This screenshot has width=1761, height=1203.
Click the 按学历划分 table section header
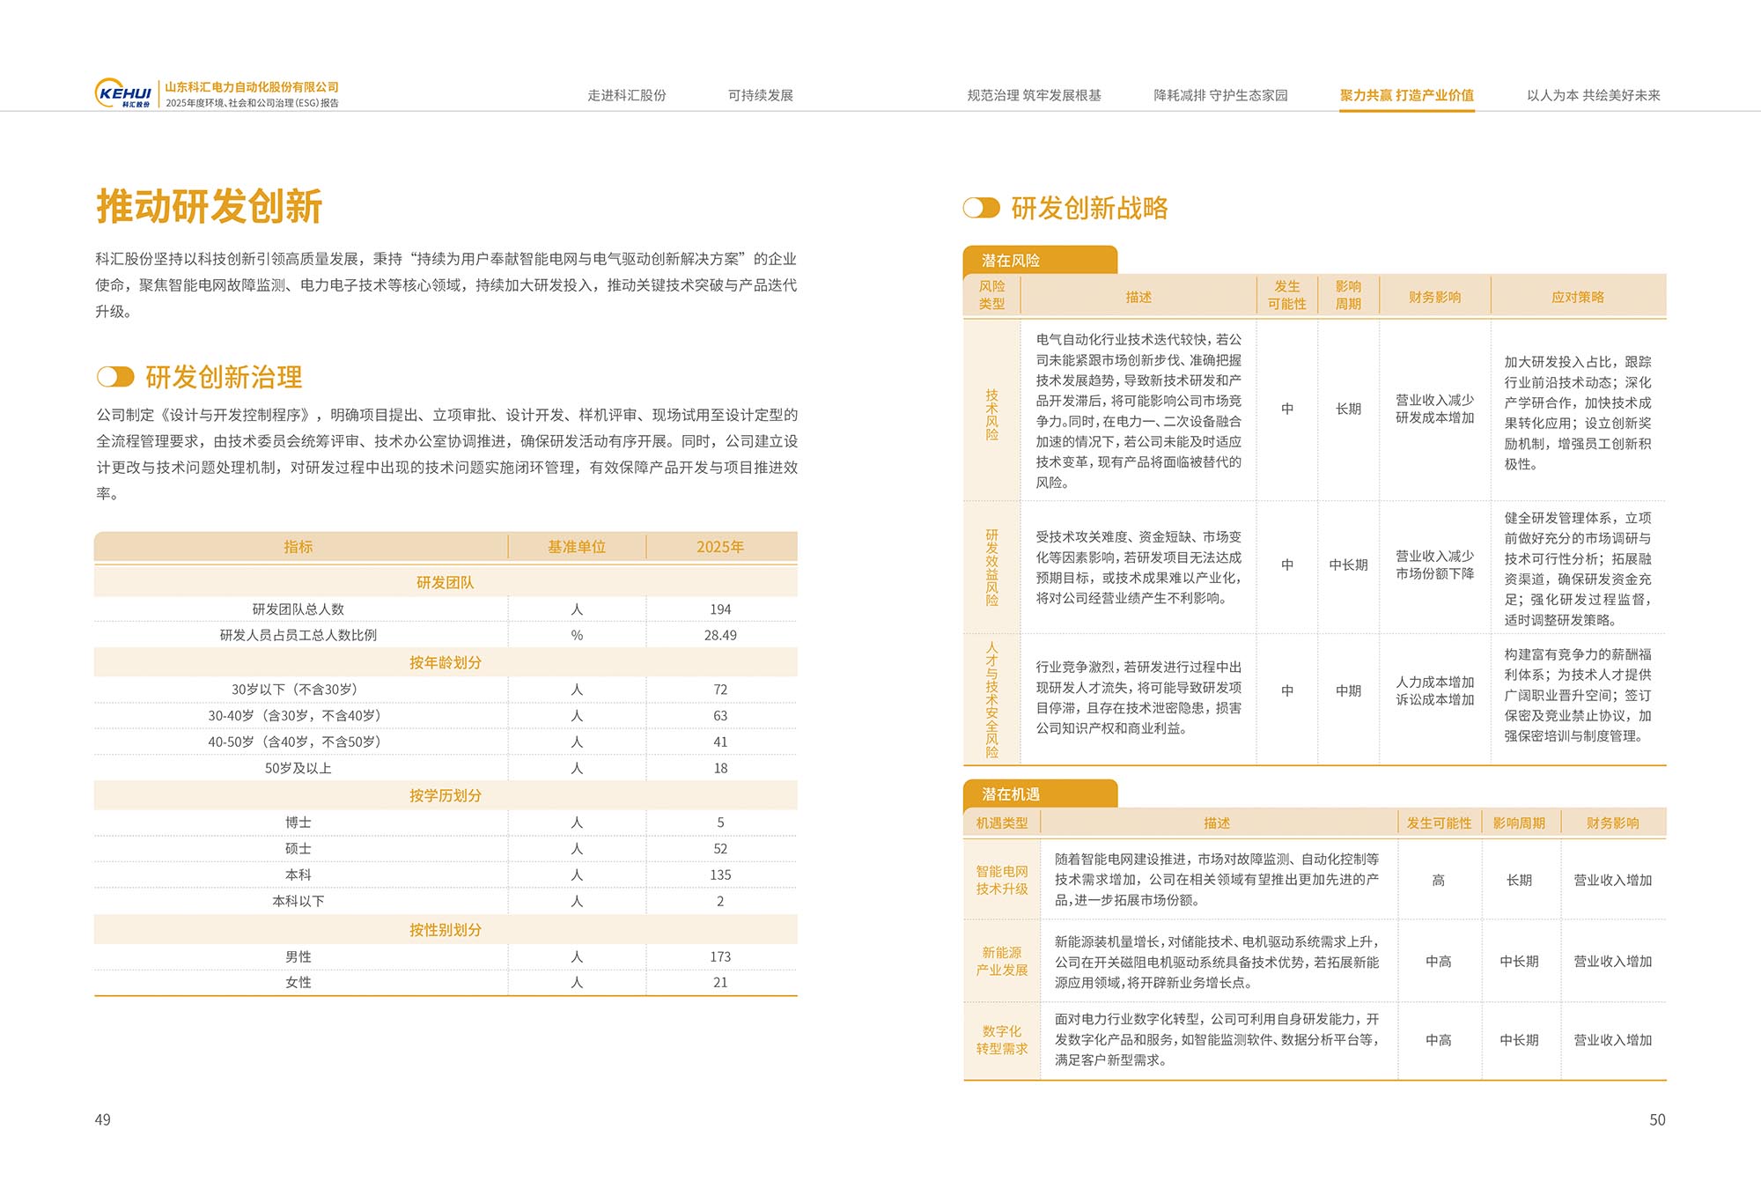pos(445,795)
